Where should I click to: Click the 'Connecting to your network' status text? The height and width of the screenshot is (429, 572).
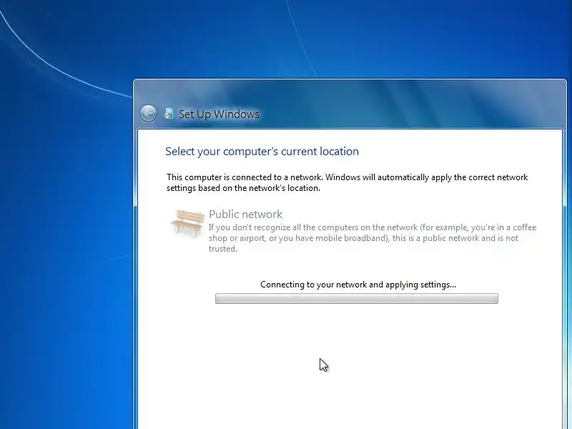(x=358, y=285)
